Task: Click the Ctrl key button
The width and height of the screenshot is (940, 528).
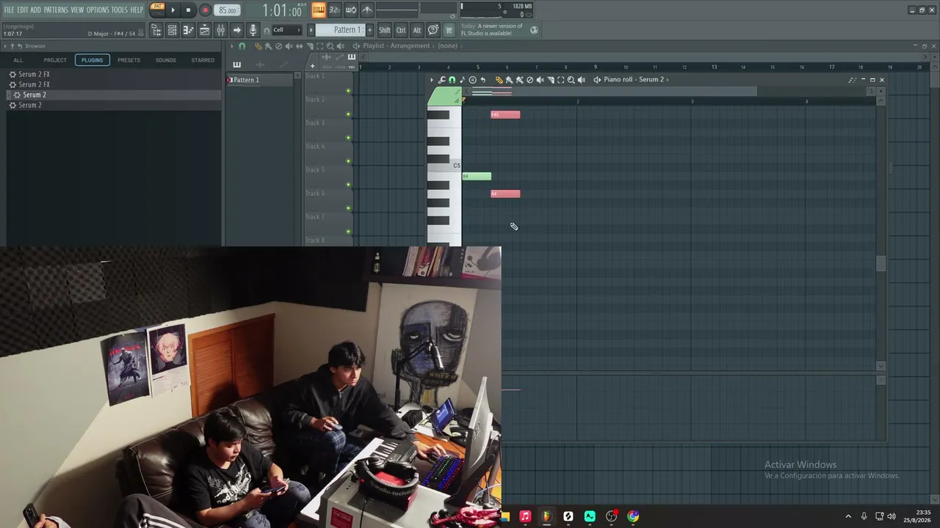Action: 401,30
